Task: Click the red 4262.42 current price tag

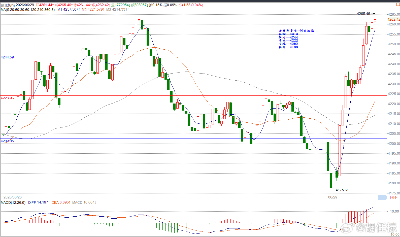Action: (x=393, y=19)
